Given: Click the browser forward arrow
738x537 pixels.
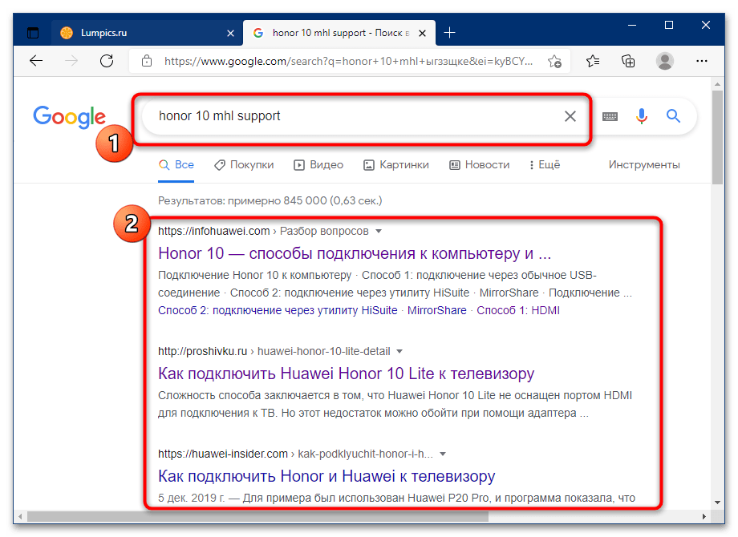Looking at the screenshot, I should pyautogui.click(x=71, y=61).
